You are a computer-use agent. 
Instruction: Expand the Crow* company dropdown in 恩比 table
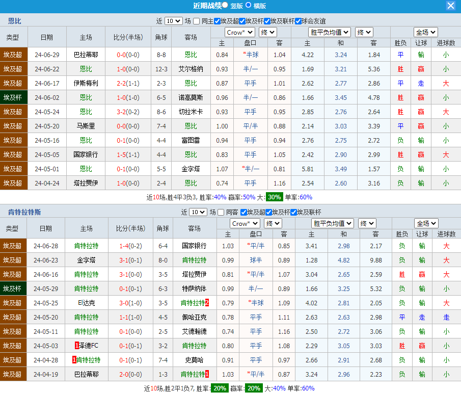239,32
